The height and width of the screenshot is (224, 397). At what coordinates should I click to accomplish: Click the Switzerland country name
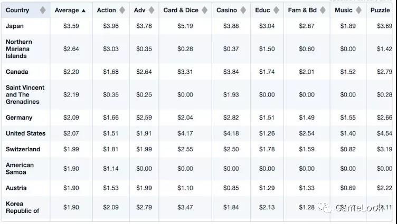pyautogui.click(x=23, y=149)
